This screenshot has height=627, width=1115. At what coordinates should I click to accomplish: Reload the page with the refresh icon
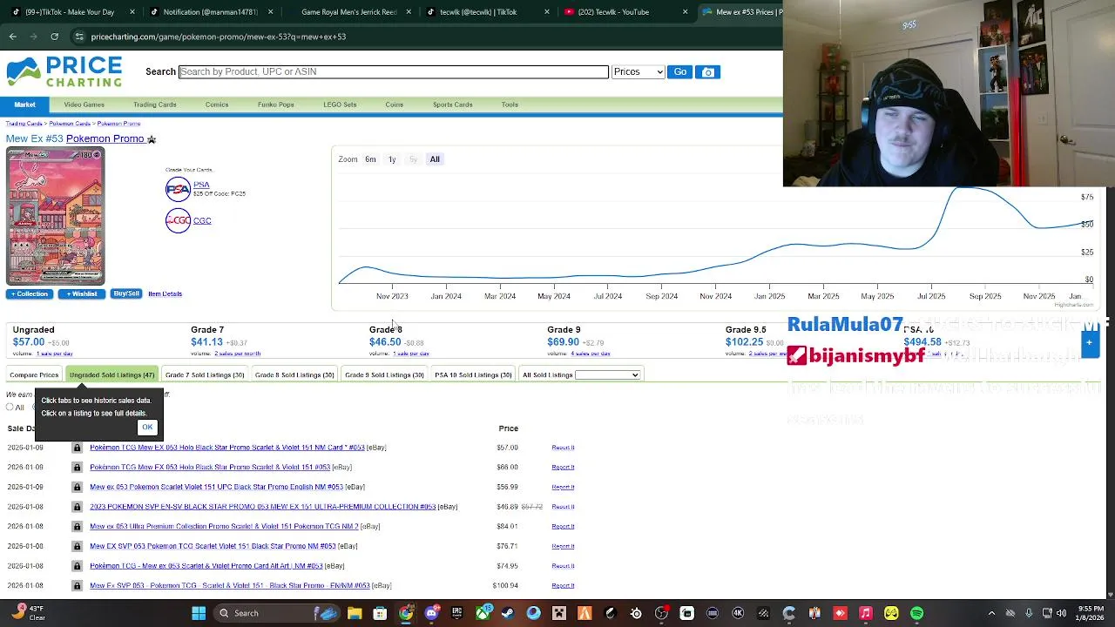54,37
